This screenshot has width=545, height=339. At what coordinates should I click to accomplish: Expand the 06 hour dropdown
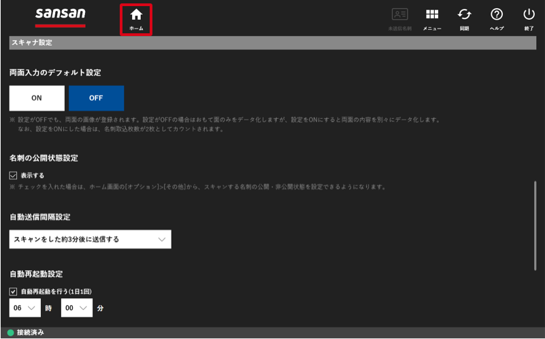[25, 308]
